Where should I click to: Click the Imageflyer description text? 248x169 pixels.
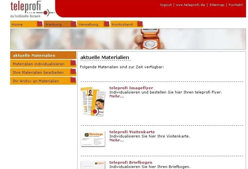[x=166, y=92]
